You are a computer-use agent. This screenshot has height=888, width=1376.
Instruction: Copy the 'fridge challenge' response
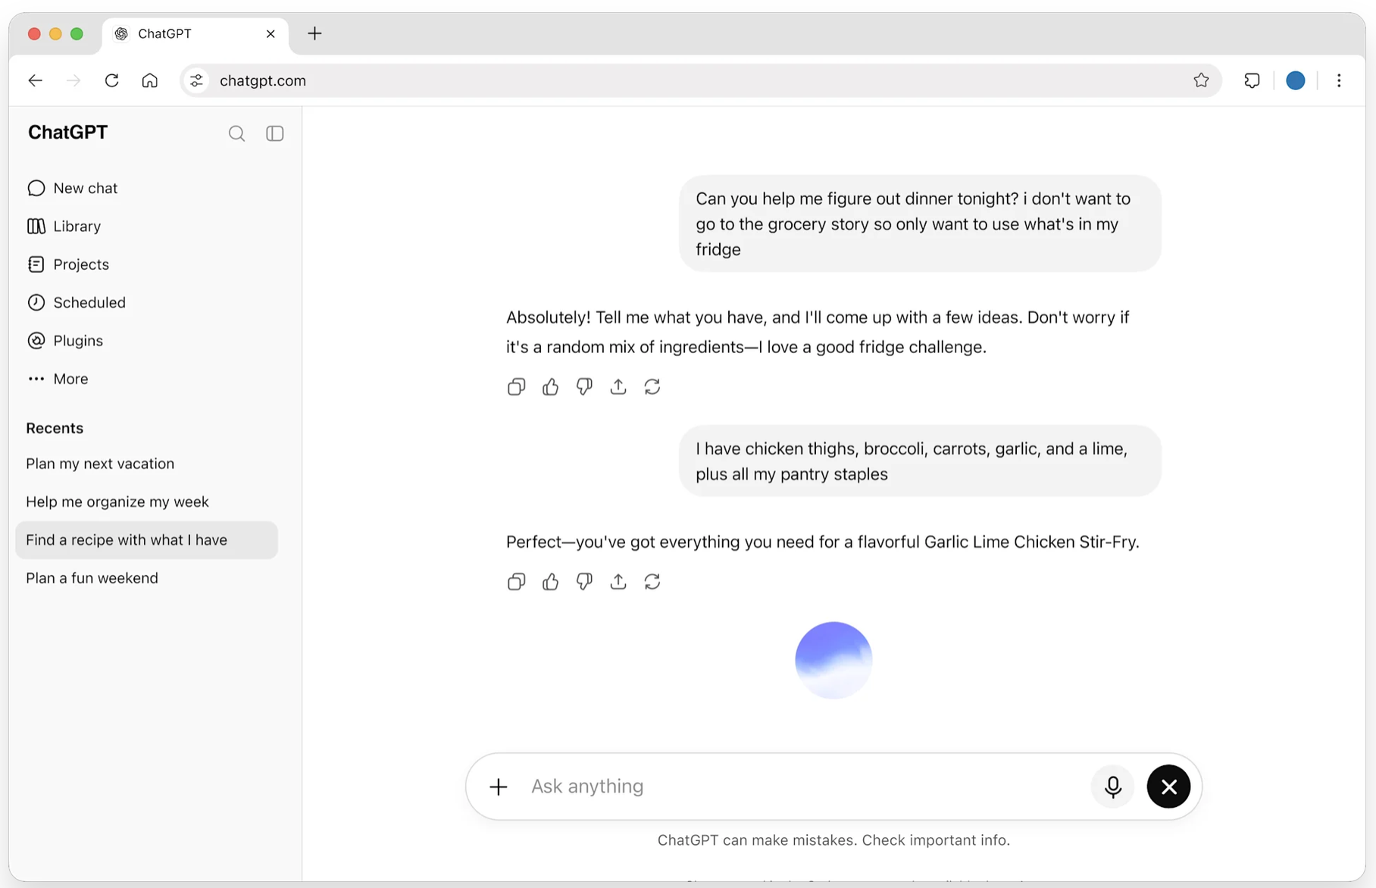coord(516,387)
